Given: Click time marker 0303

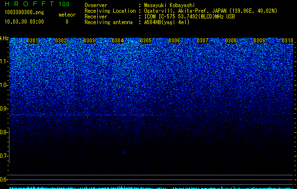Looking at the screenshot, I should tap(89, 41).
